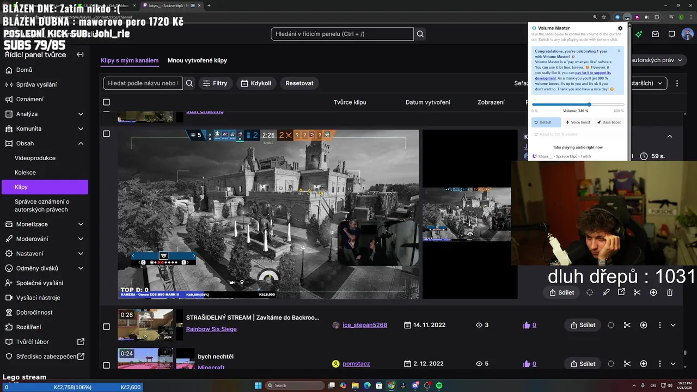697x392 pixels.
Task: Click scissors icon on the bych nechtěl row
Action: 627,364
